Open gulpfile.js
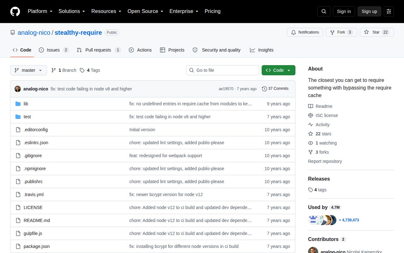Screen dimensions: 404x253 [x=33, y=233]
